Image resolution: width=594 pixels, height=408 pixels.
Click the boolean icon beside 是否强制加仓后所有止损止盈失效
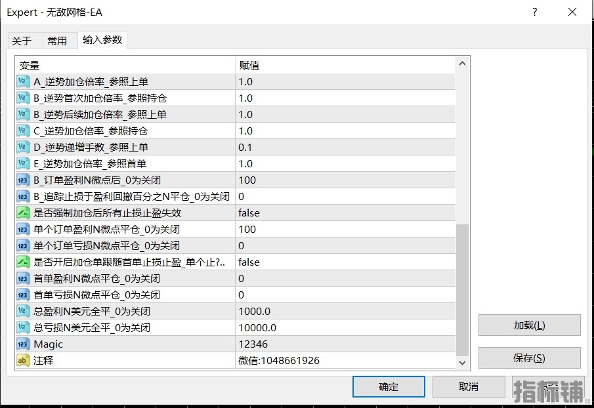(x=23, y=213)
